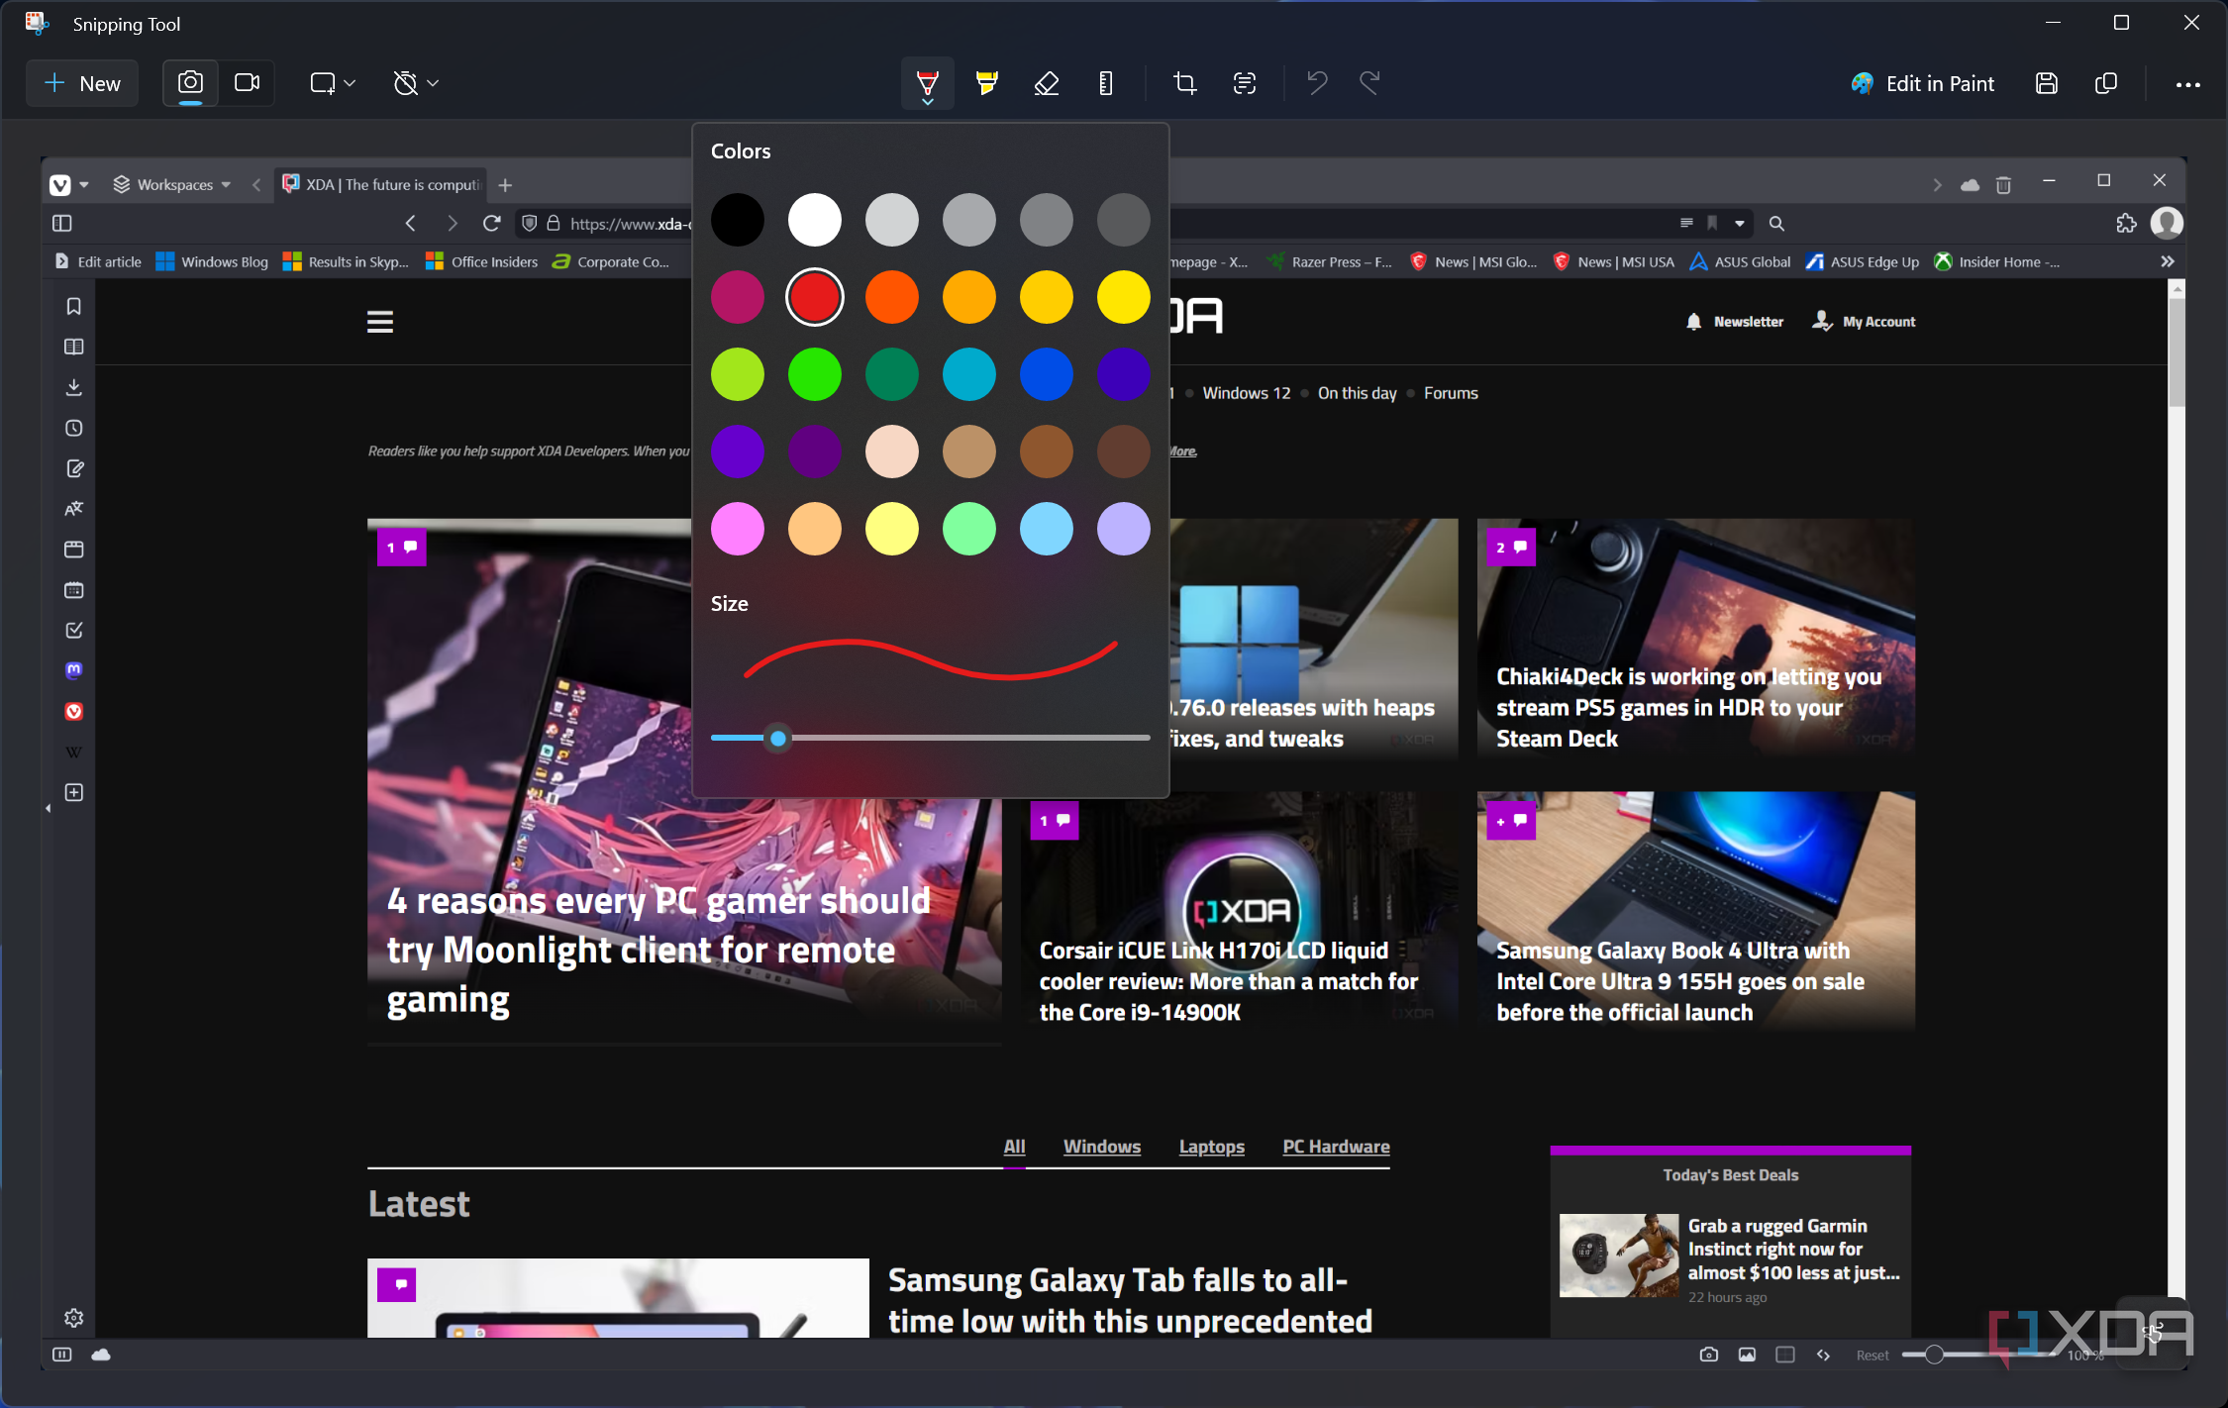Open the See more three-dots menu

pos(2187,84)
